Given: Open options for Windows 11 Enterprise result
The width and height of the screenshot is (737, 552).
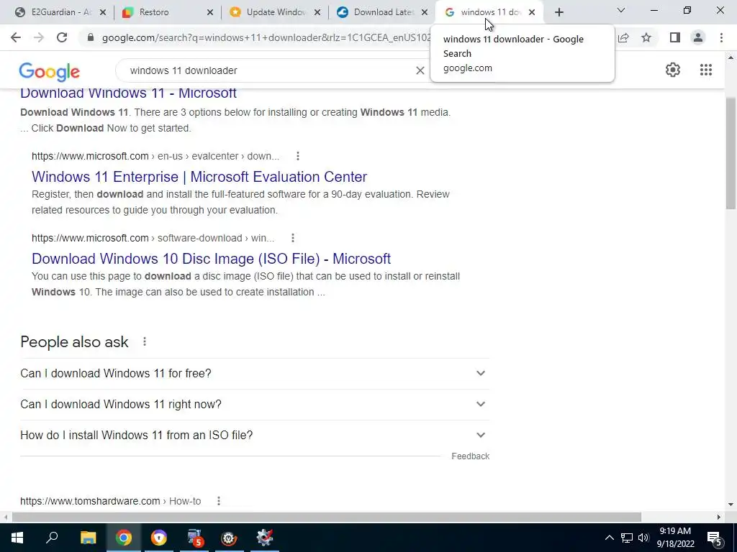Looking at the screenshot, I should (x=297, y=156).
